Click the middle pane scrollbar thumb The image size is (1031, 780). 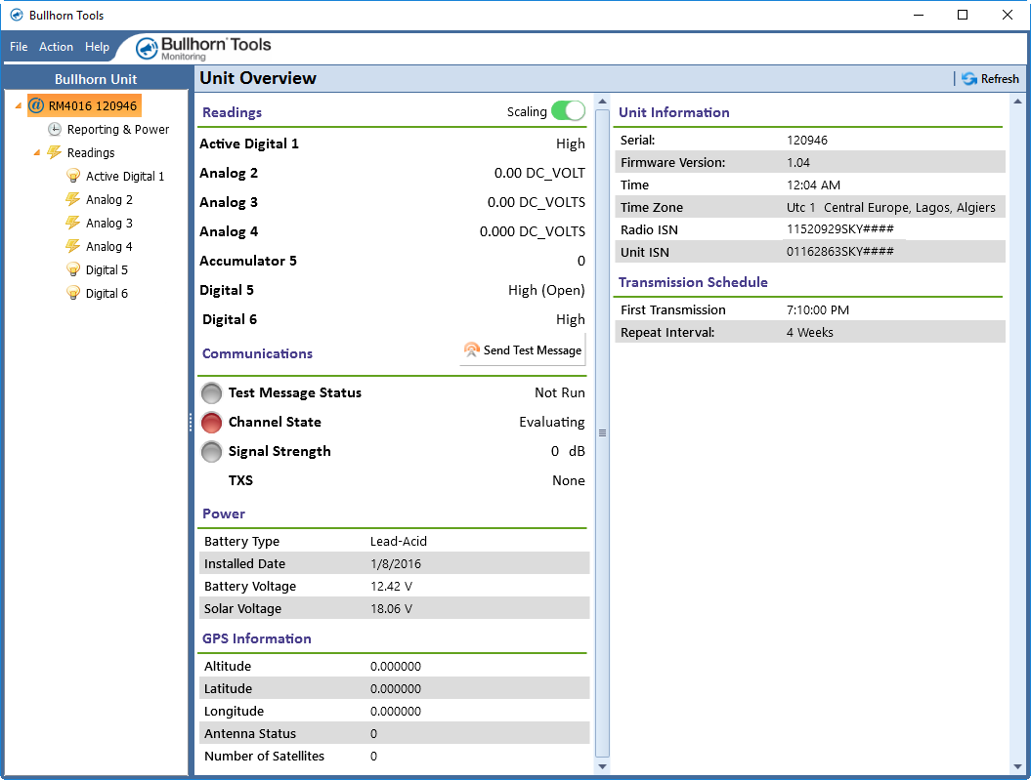(602, 433)
